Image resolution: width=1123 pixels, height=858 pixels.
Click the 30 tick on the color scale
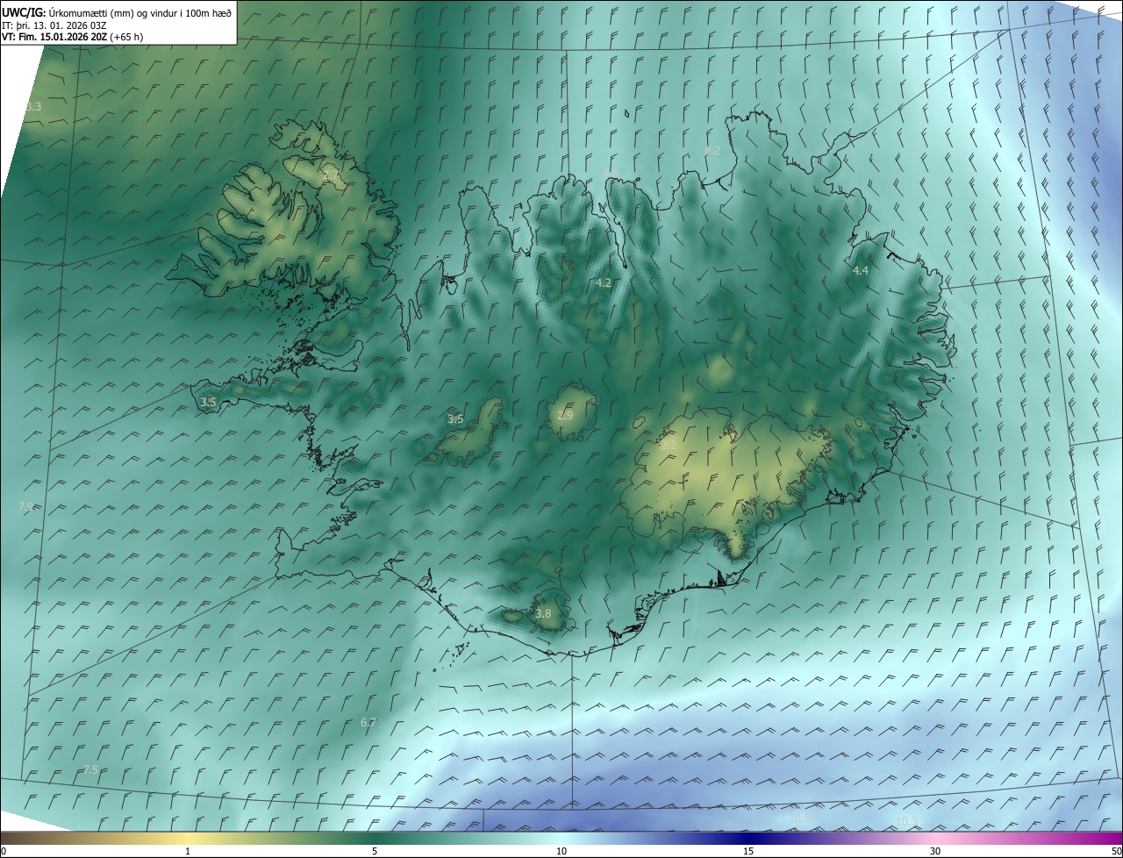click(x=935, y=851)
